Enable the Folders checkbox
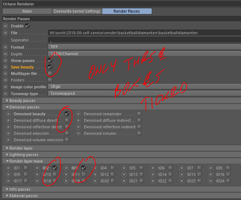This screenshot has width=241, height=200. click(x=50, y=80)
